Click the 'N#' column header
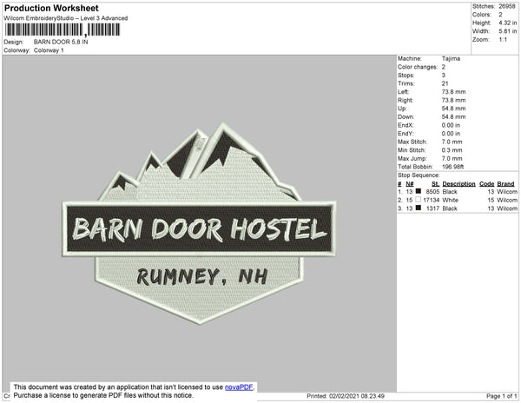Viewport: 521px width, 403px height. point(410,183)
